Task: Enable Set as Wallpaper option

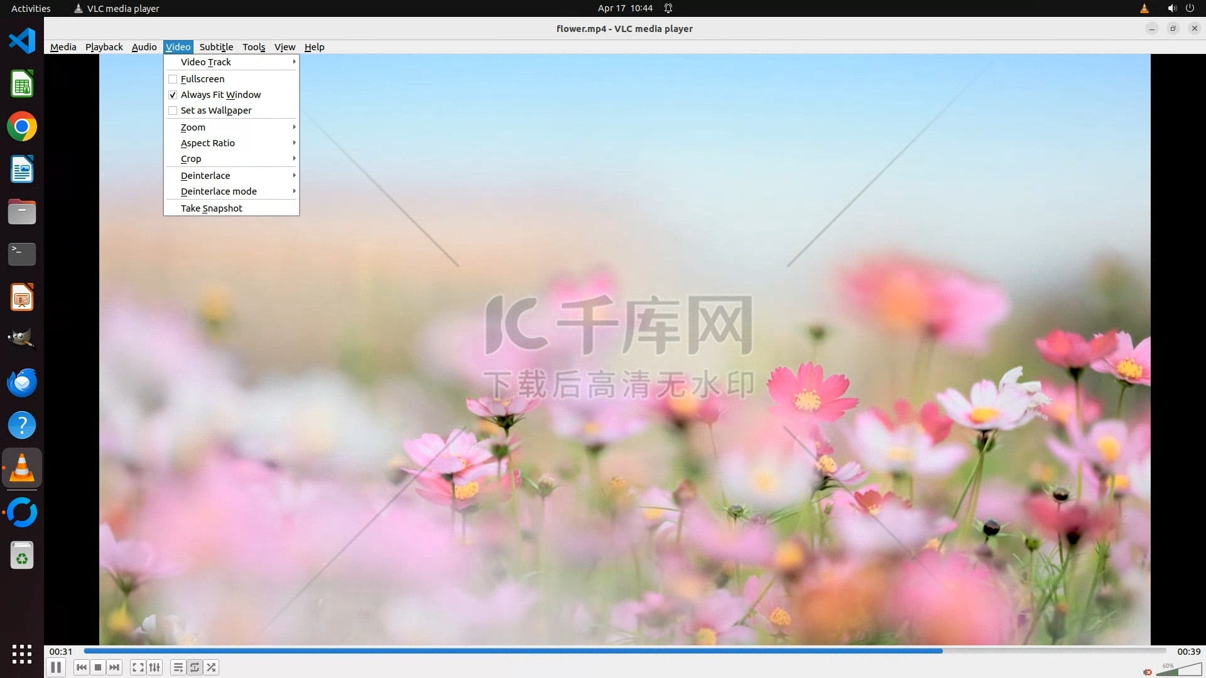Action: (x=173, y=110)
